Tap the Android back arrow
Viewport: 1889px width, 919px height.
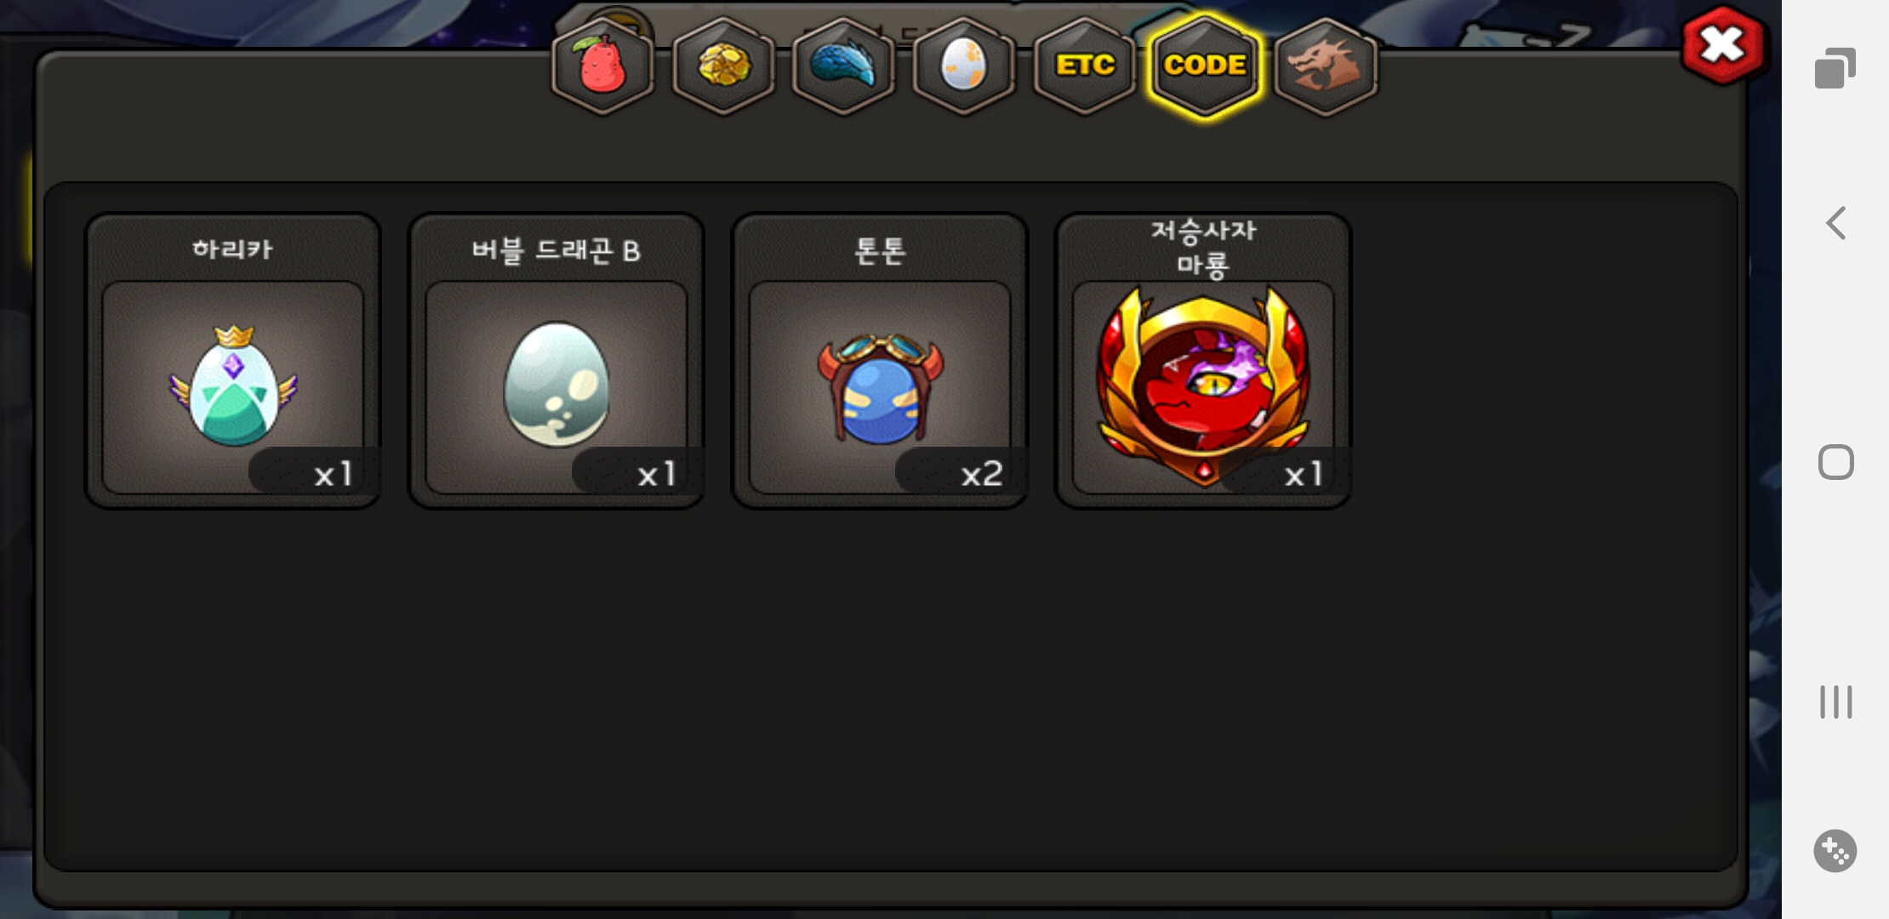click(x=1836, y=224)
